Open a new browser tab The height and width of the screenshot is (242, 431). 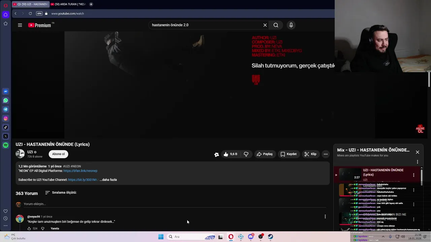click(x=91, y=4)
